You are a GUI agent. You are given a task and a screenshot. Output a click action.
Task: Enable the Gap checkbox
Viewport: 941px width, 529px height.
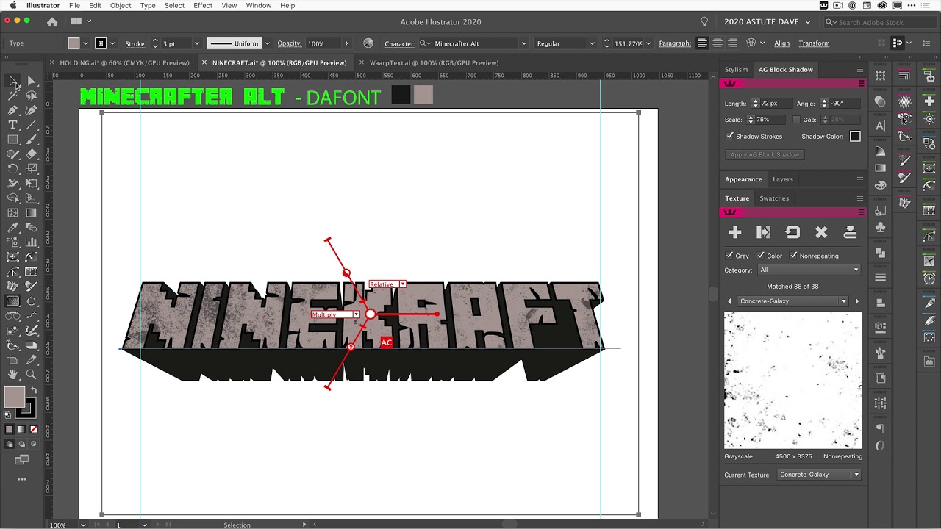(796, 120)
